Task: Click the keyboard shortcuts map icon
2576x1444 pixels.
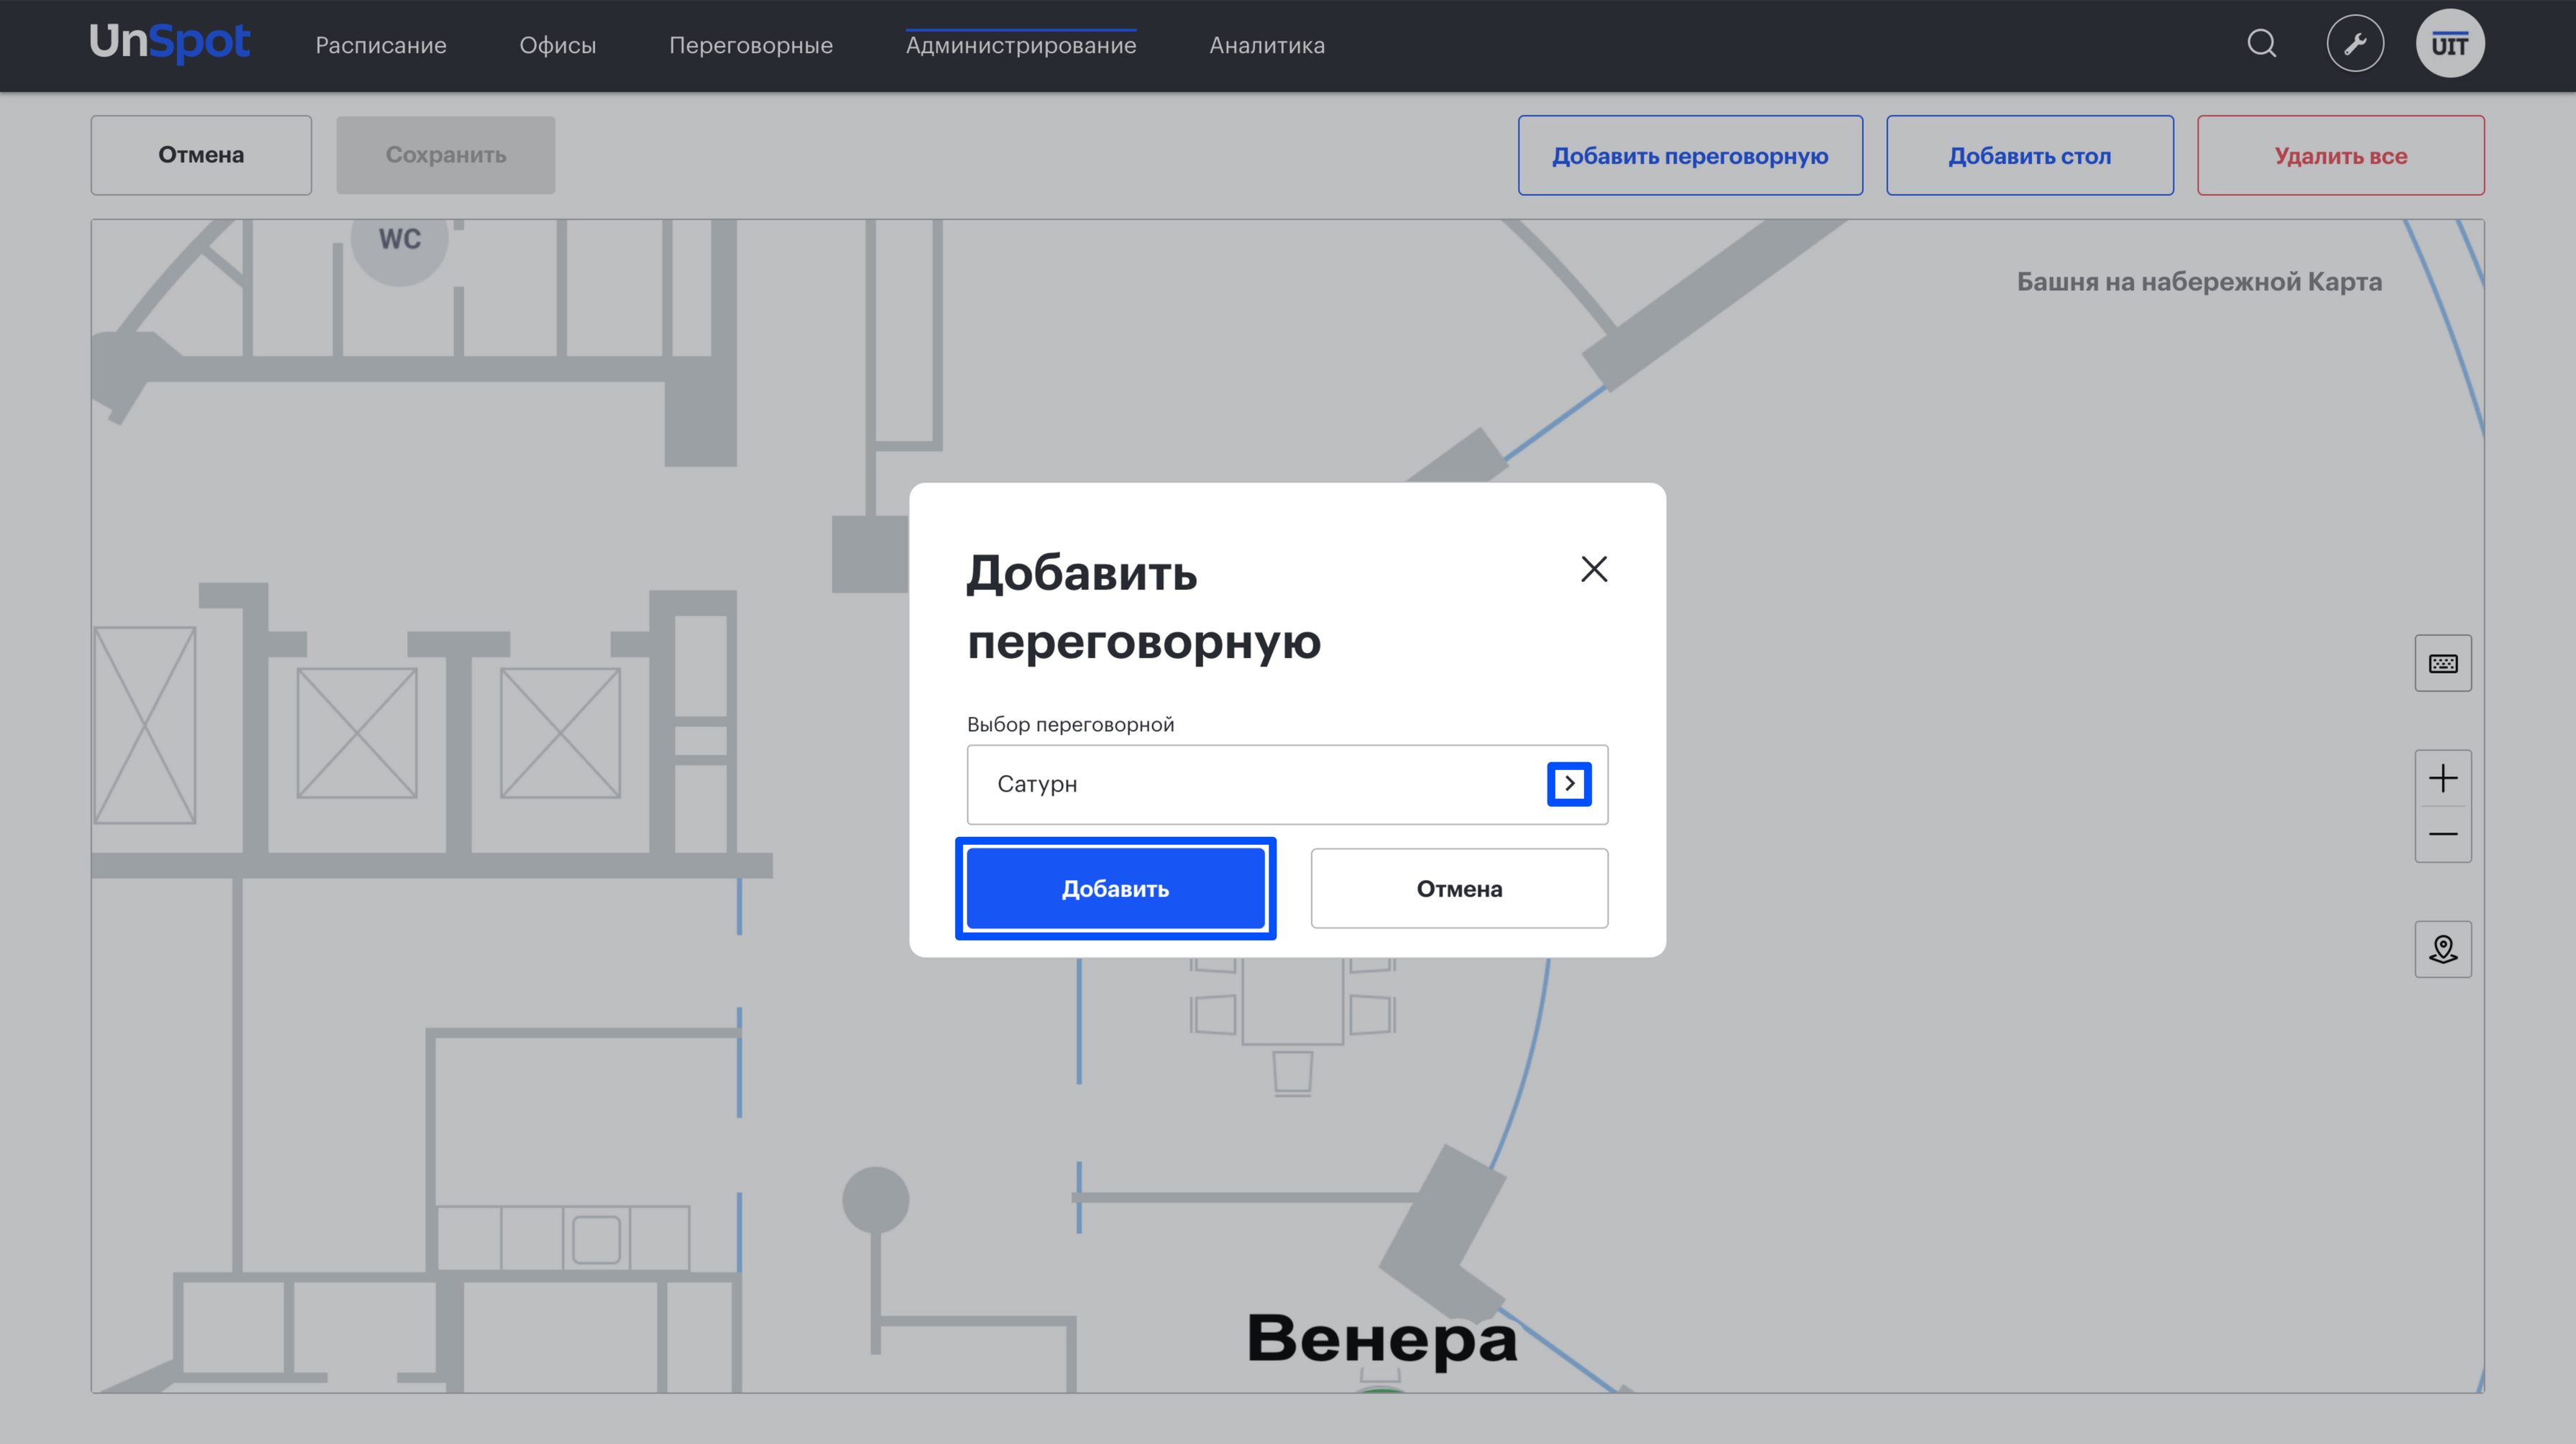Action: click(x=2442, y=664)
